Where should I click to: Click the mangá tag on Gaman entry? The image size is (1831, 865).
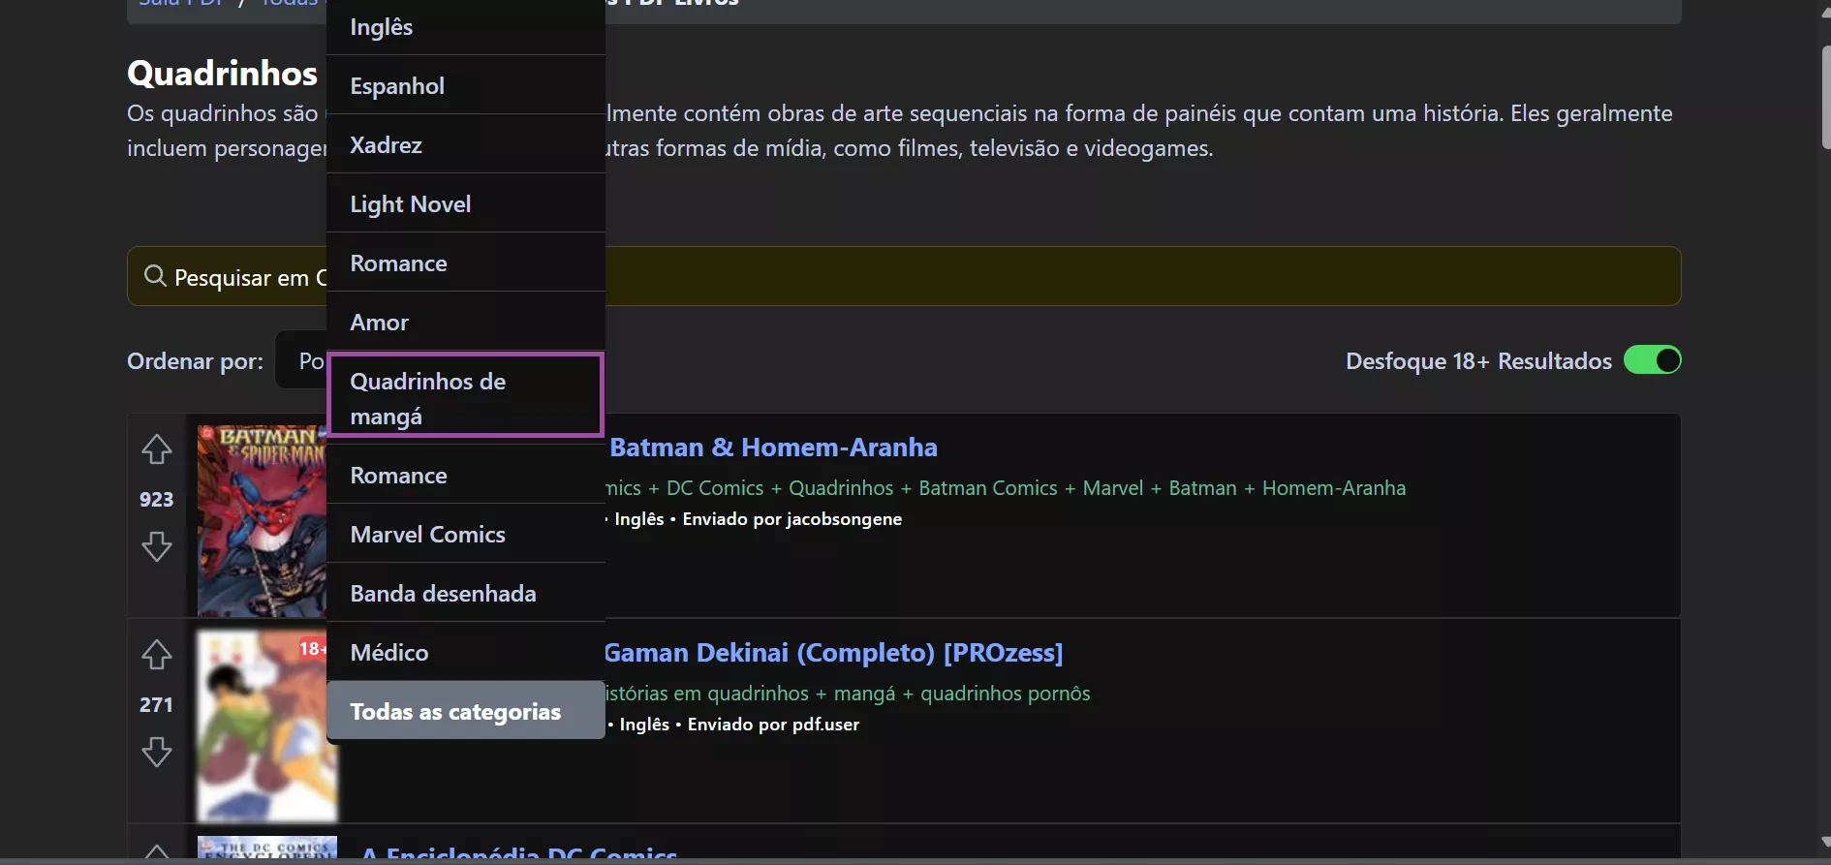tap(864, 694)
